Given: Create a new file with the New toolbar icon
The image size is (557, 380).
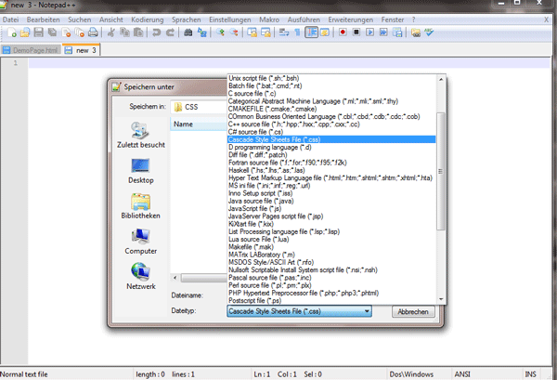Looking at the screenshot, I should 12,33.
